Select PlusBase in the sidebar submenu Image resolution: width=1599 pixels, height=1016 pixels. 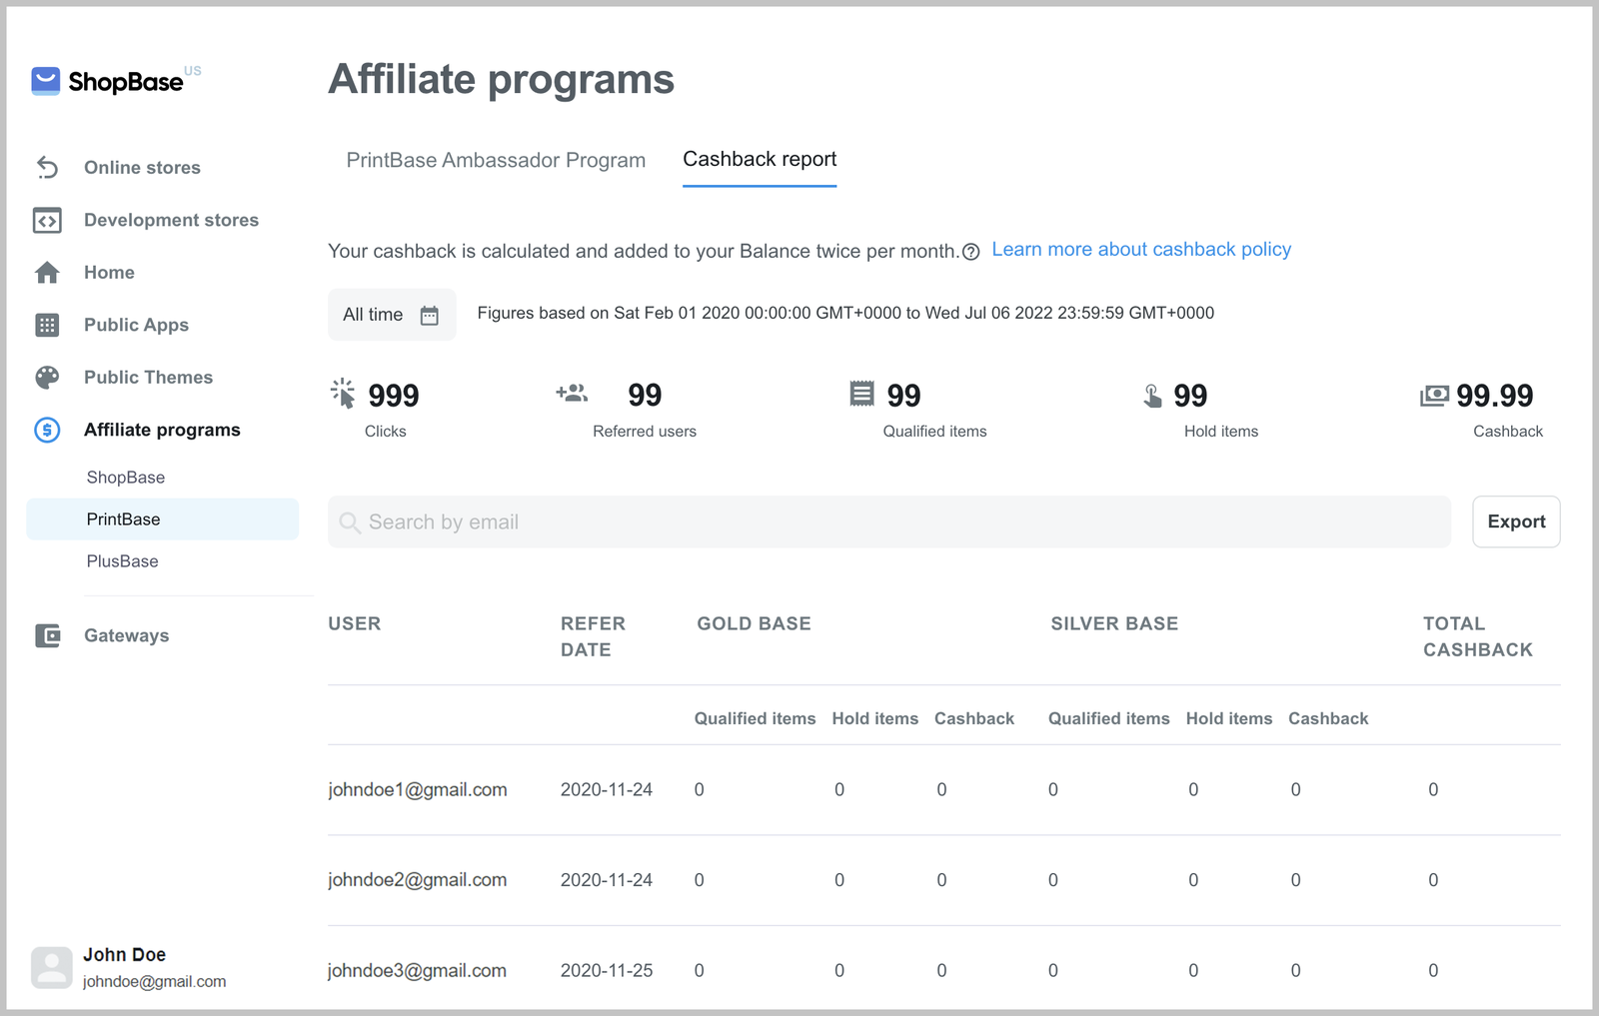123,561
